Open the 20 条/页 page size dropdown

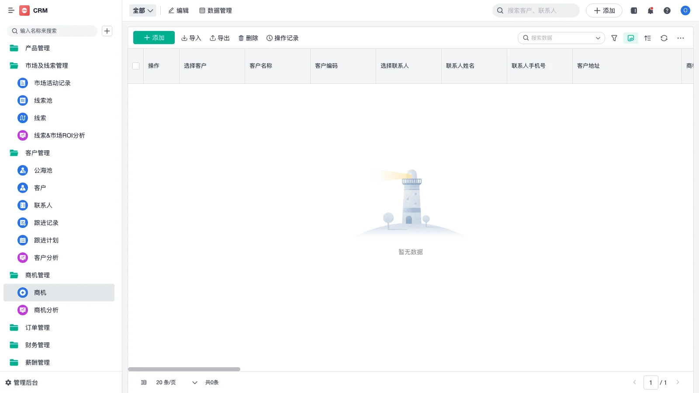point(175,382)
